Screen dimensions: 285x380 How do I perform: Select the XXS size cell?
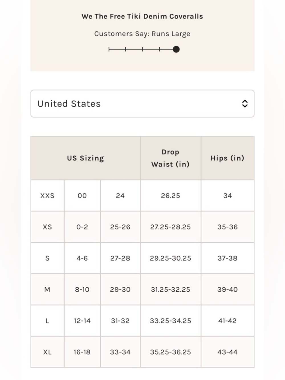point(47,196)
